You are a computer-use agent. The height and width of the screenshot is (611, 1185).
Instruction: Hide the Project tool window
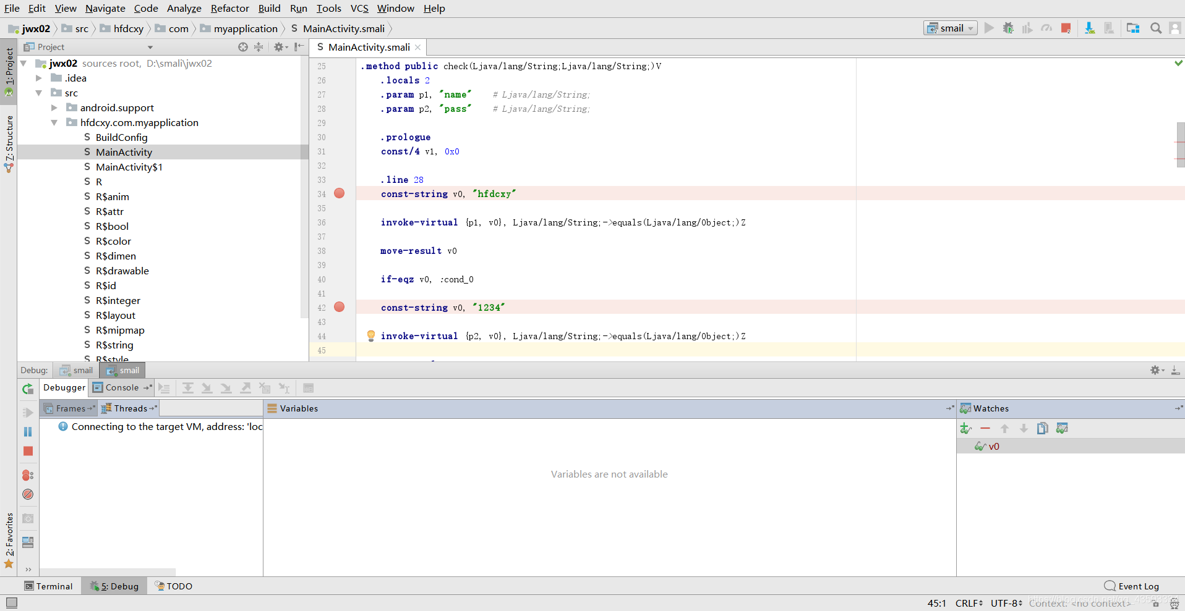pyautogui.click(x=299, y=47)
